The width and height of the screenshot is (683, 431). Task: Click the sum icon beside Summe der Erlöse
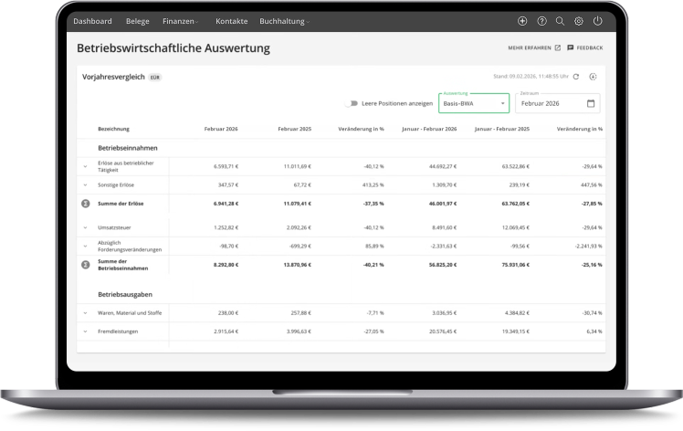coord(86,203)
